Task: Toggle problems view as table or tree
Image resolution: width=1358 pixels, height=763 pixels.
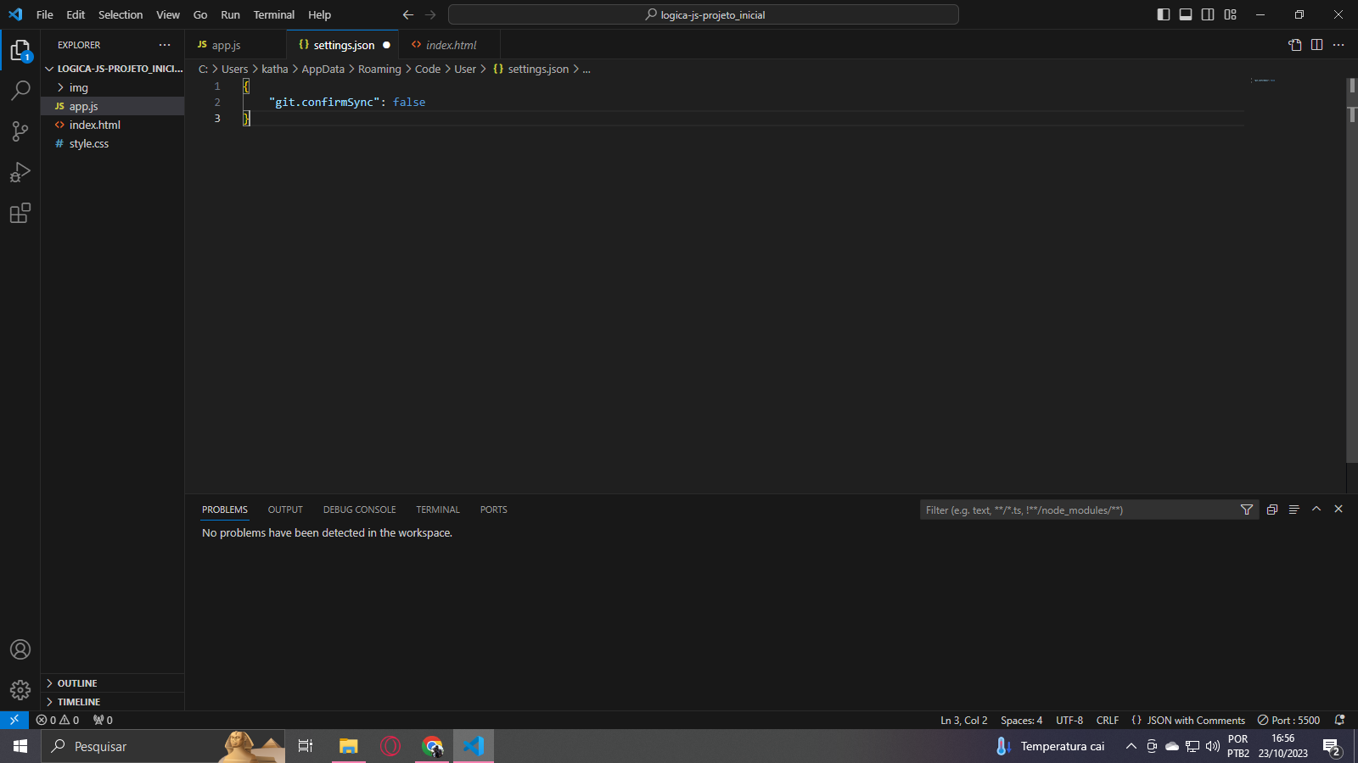Action: click(1293, 510)
